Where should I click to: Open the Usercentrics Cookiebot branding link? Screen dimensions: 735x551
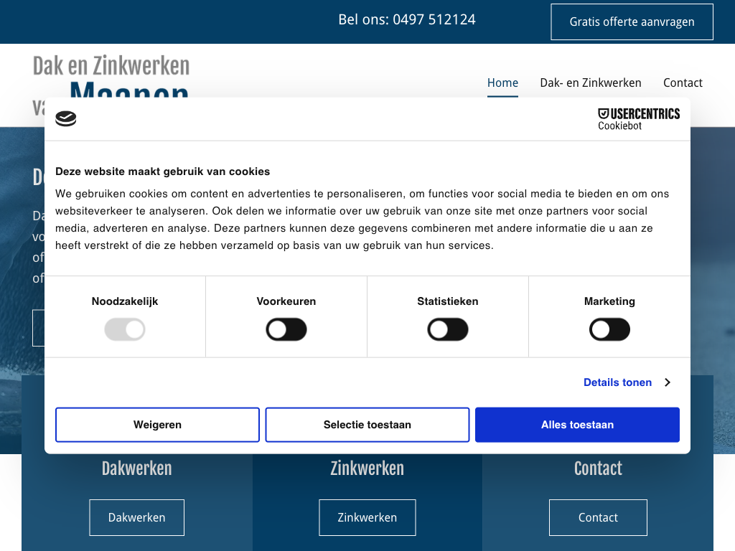point(638,119)
